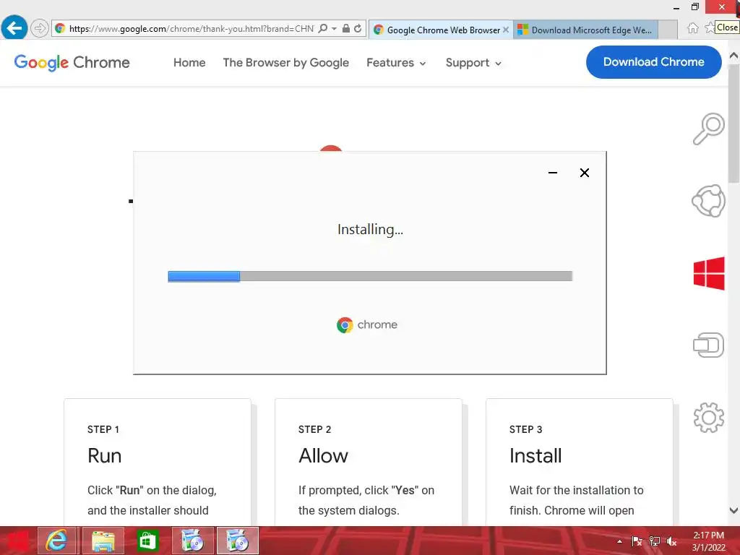Open the Share charm
This screenshot has height=555, width=740.
click(708, 201)
